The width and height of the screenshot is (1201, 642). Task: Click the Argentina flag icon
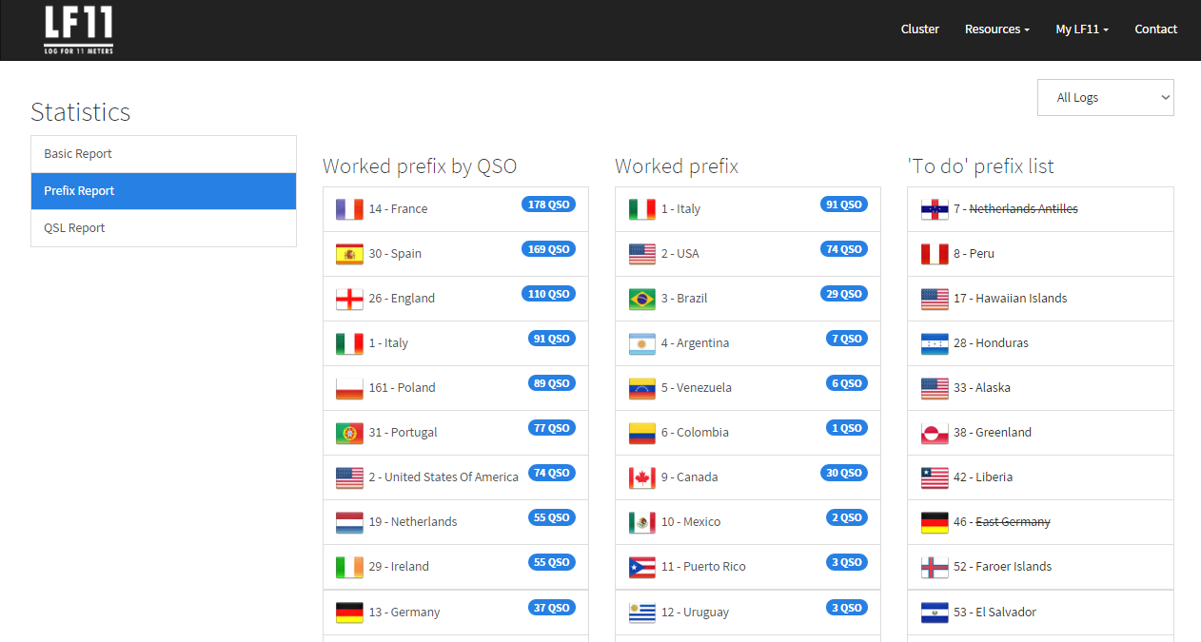[642, 343]
